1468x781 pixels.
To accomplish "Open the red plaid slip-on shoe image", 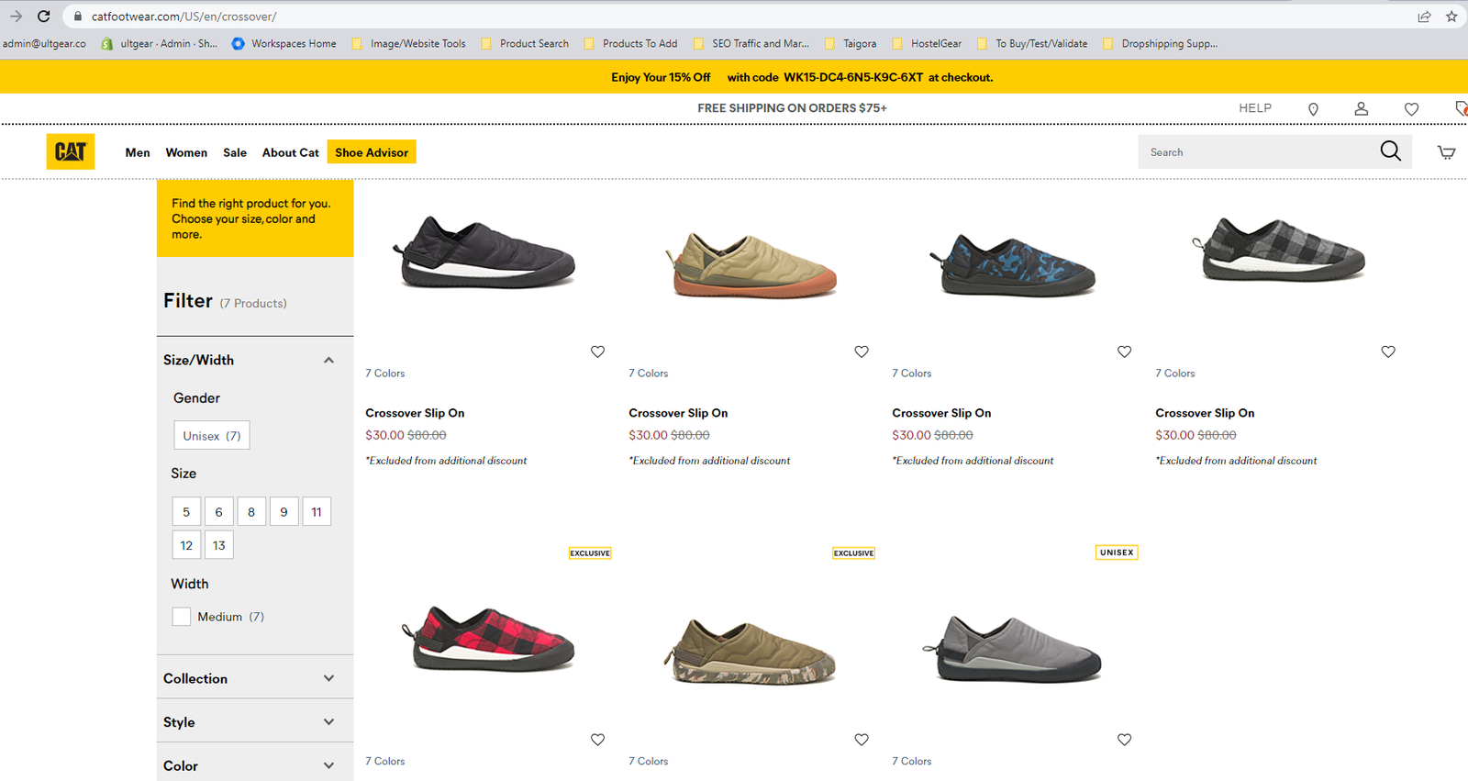I will 489,639.
